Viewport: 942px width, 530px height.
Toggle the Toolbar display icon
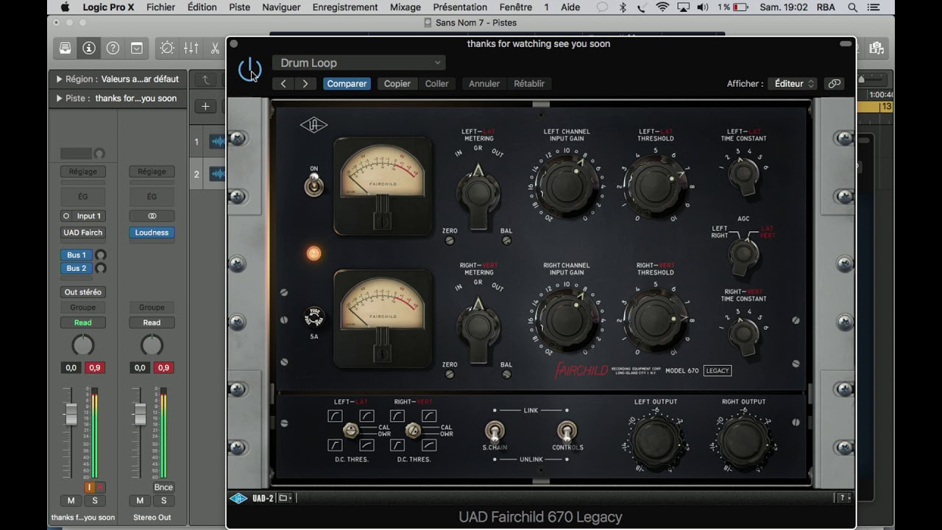pos(137,48)
